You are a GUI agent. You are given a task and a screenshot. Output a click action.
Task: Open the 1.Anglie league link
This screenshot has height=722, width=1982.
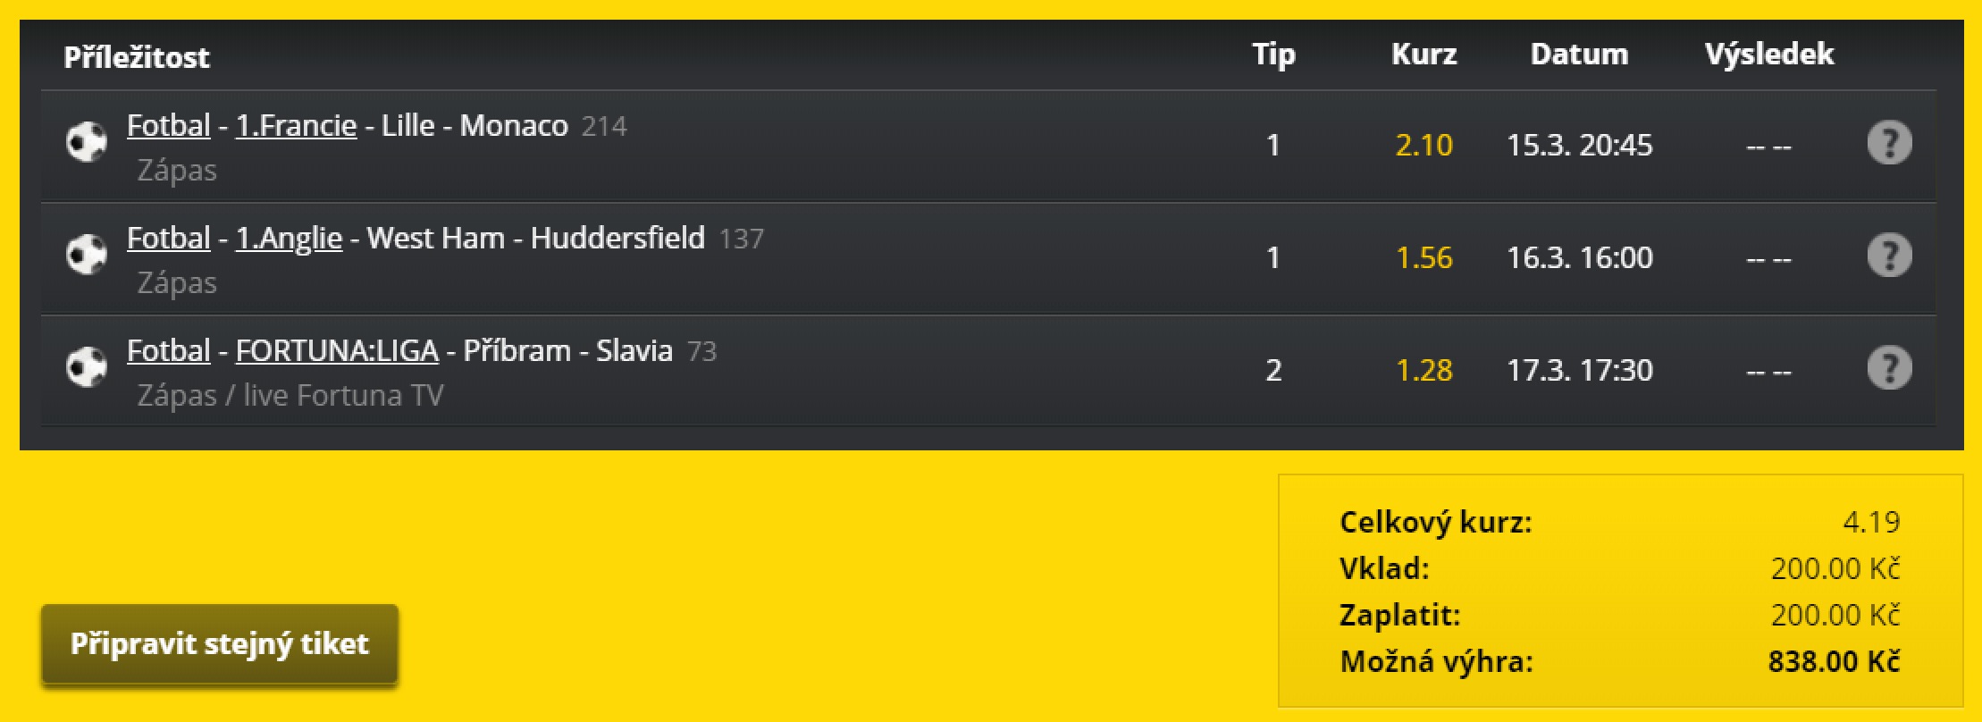[289, 239]
